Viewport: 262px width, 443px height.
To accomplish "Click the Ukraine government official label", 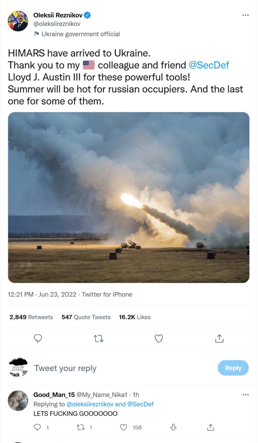I will [81, 34].
